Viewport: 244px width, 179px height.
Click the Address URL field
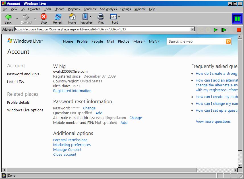102,29
